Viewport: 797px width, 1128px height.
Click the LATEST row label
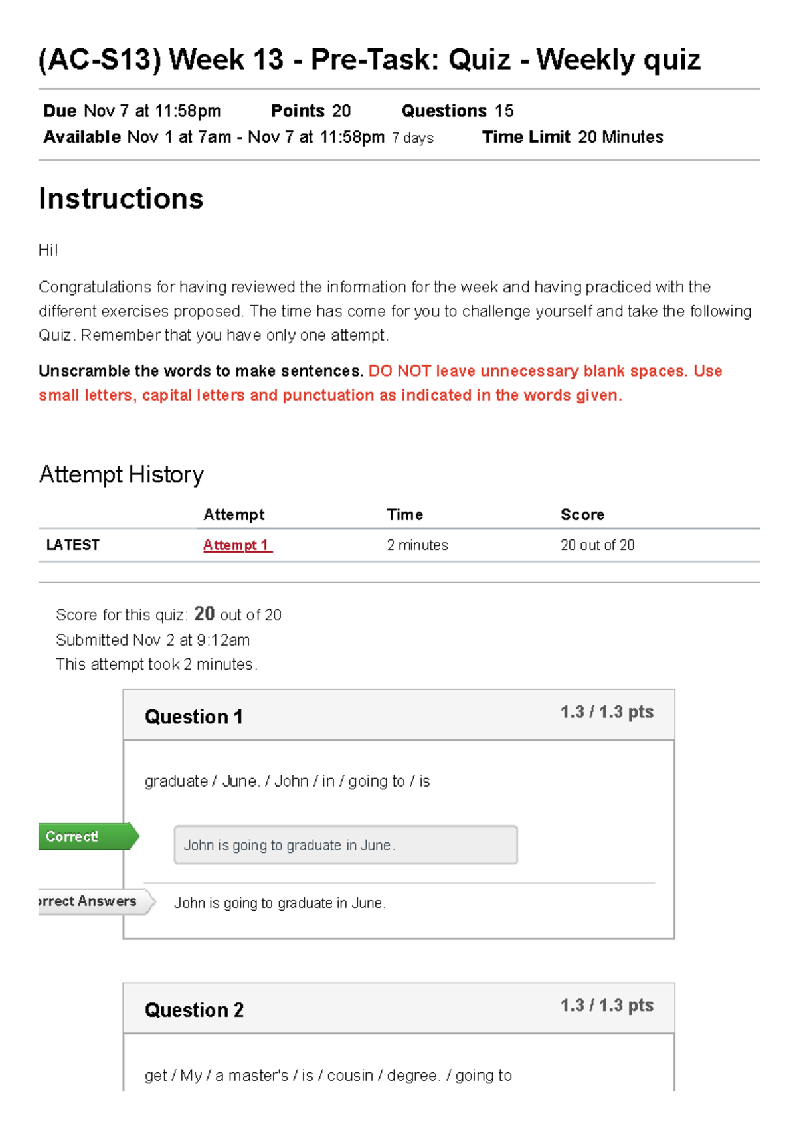point(72,545)
